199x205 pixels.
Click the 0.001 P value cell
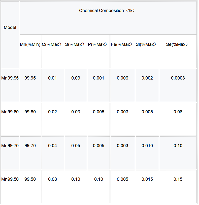(98, 78)
